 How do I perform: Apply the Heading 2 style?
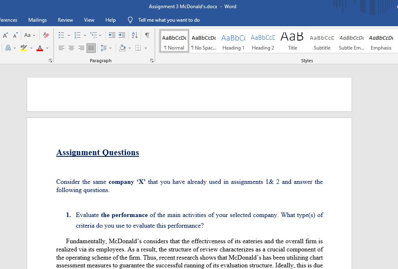click(263, 41)
